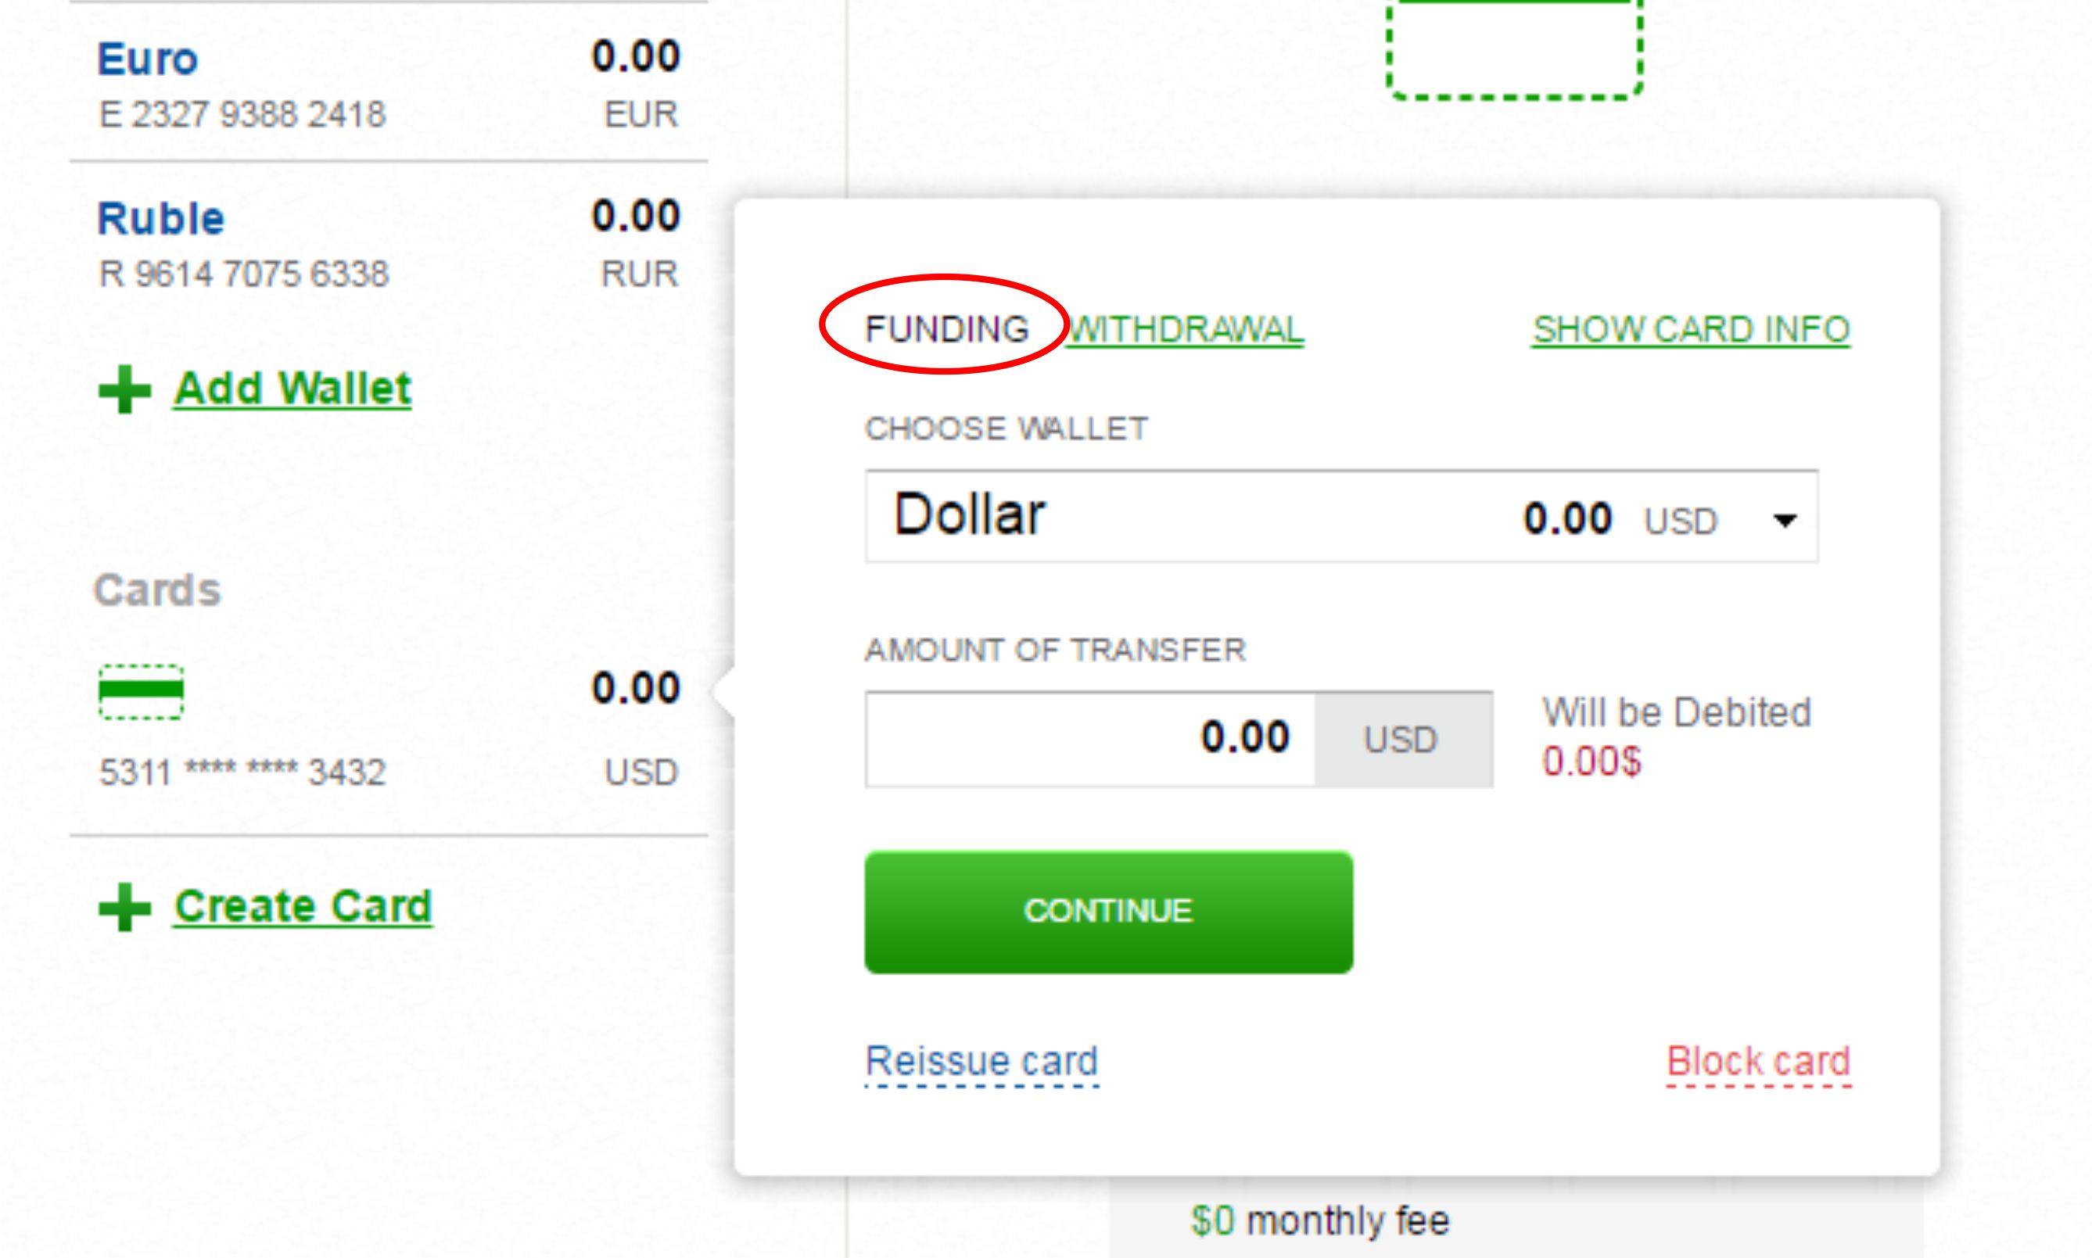
Task: Select card number ending in 3432
Action: click(x=242, y=772)
